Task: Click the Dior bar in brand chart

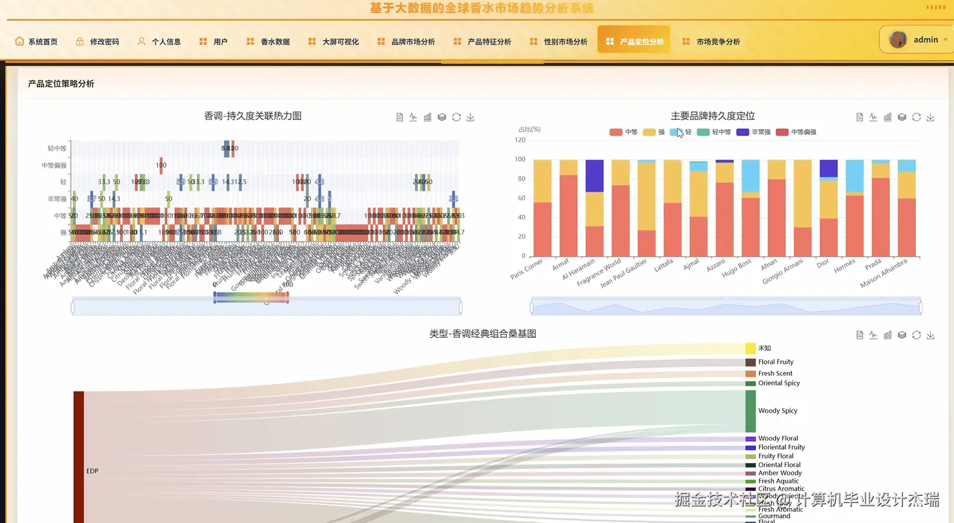Action: (x=829, y=208)
